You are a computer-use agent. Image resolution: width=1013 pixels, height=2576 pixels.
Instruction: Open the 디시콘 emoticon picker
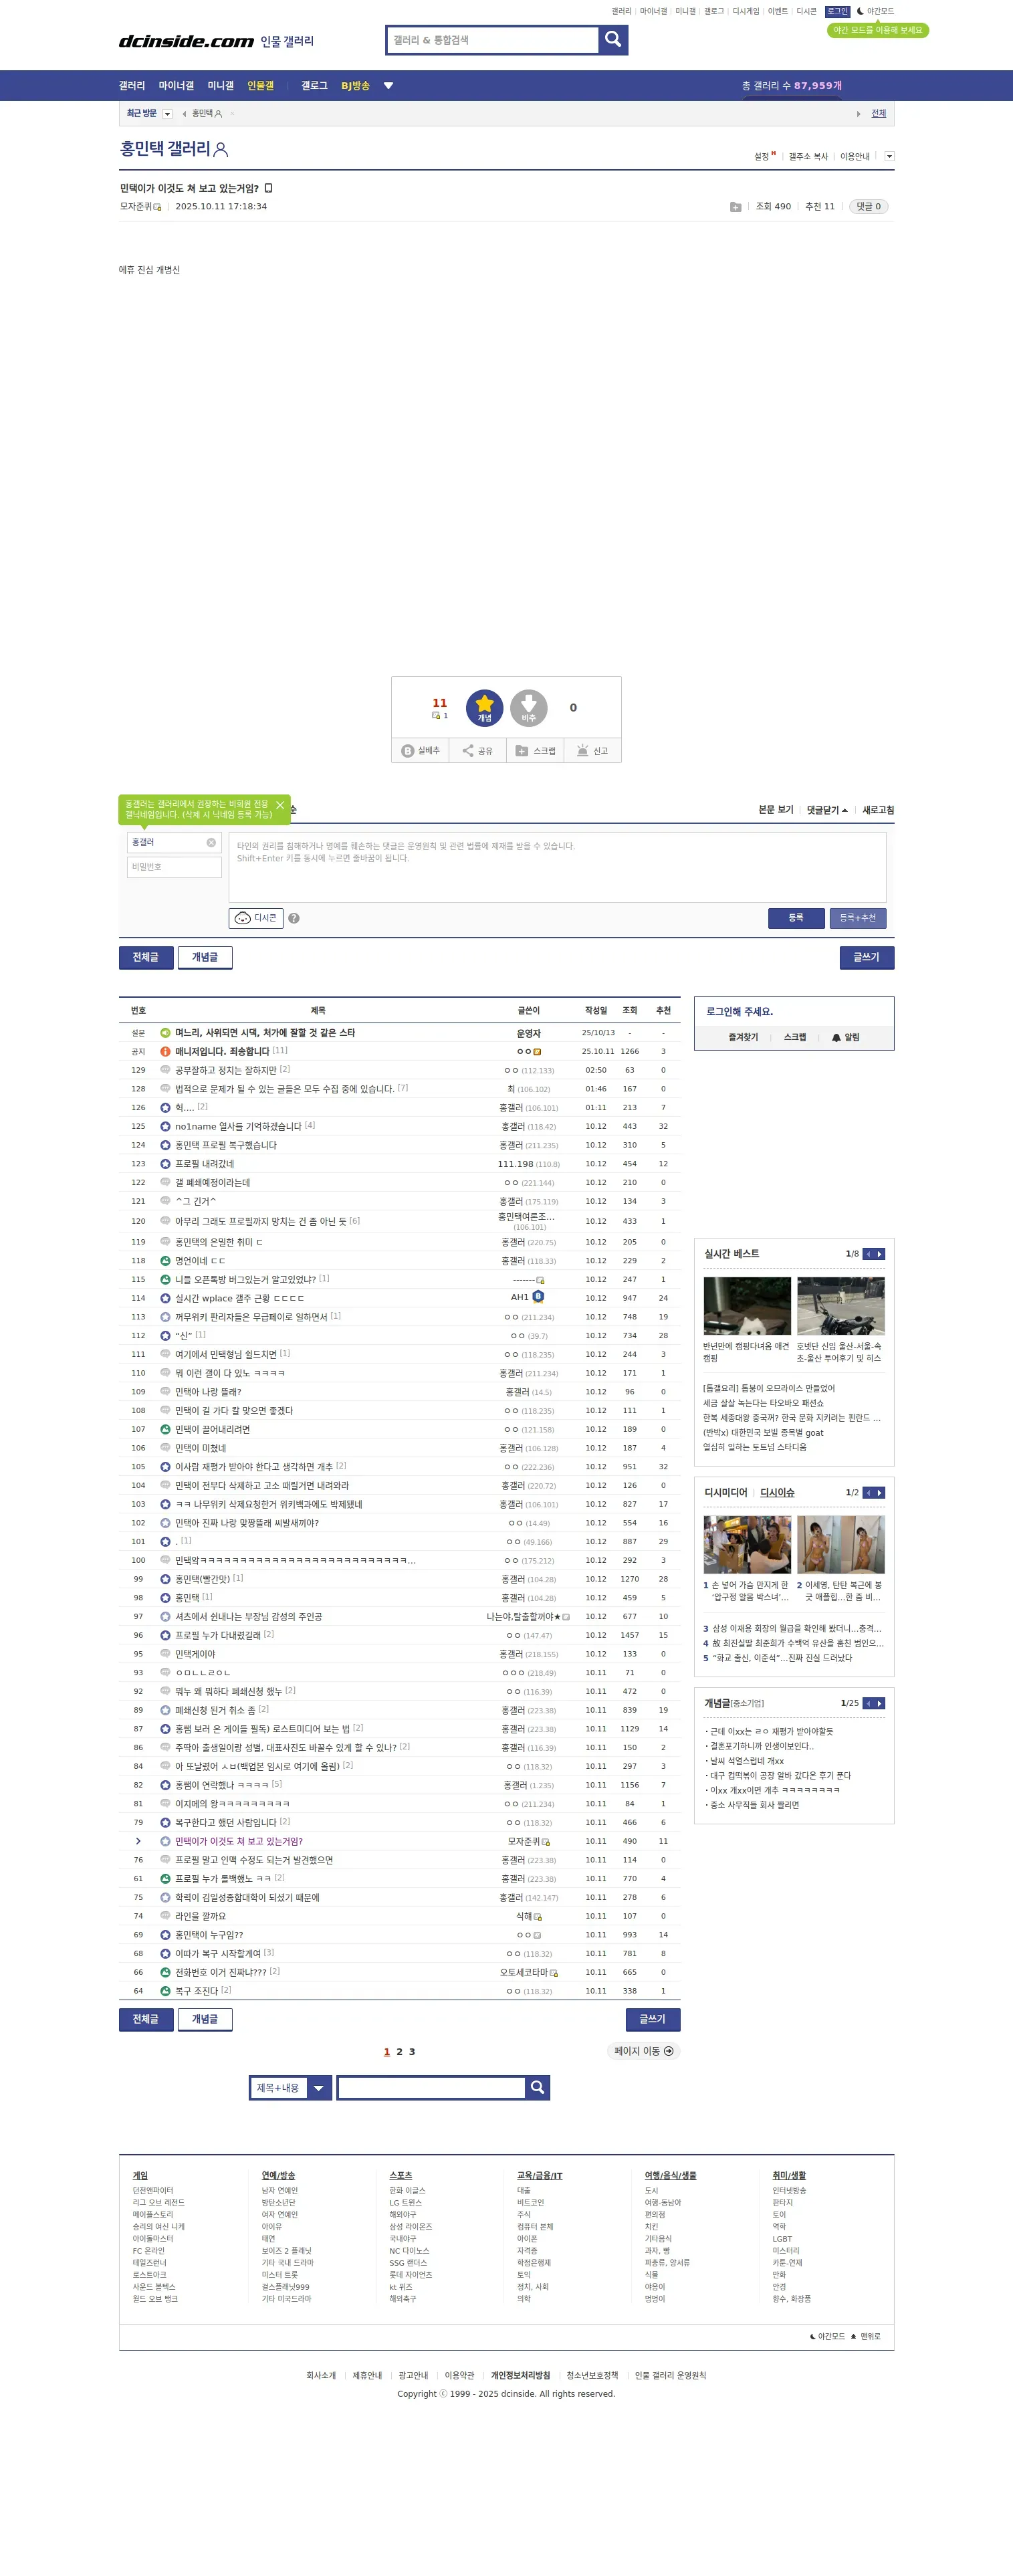click(256, 918)
